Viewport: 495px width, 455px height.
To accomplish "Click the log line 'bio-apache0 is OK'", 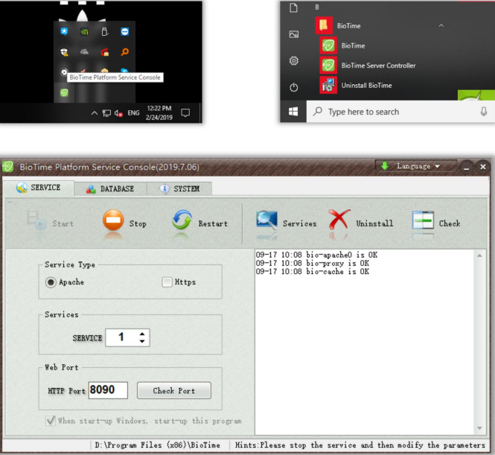I will click(316, 255).
